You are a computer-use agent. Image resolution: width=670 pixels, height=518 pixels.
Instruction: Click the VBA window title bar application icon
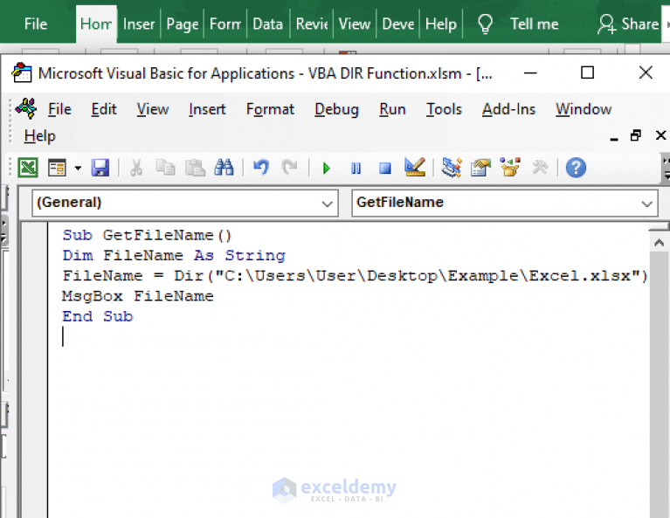[21, 73]
